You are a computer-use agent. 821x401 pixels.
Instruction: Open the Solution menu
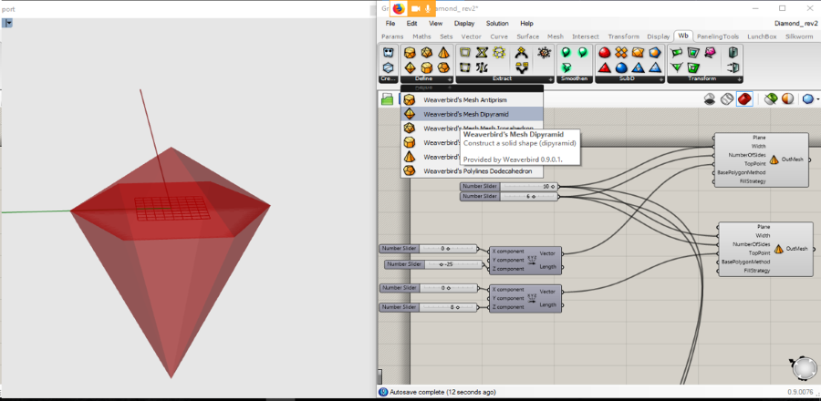497,24
